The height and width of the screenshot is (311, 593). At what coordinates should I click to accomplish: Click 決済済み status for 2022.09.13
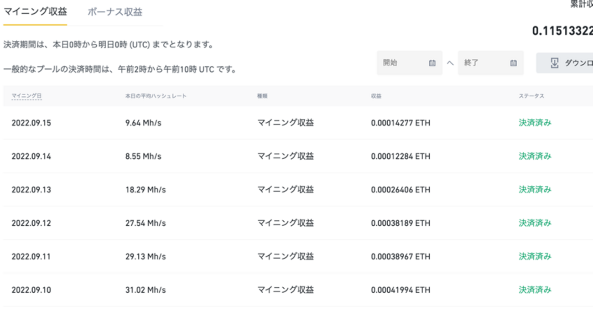pyautogui.click(x=535, y=189)
